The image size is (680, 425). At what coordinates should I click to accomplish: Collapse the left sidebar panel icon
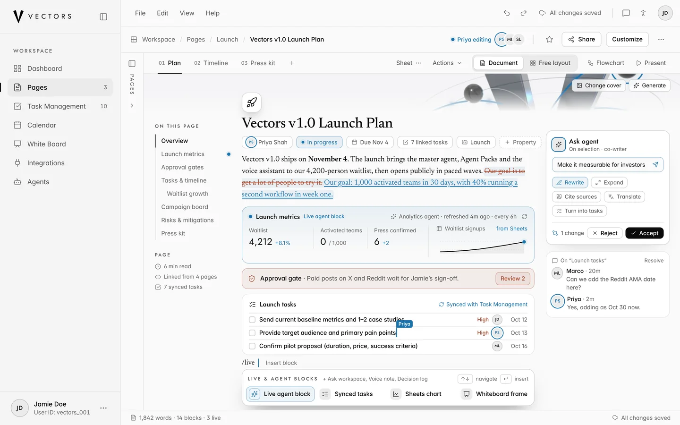tap(103, 17)
